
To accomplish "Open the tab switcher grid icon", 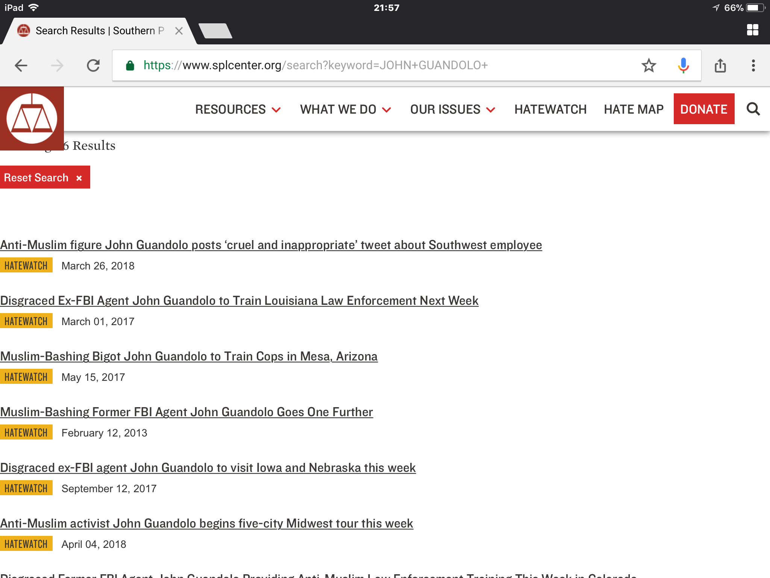I will coord(752,30).
